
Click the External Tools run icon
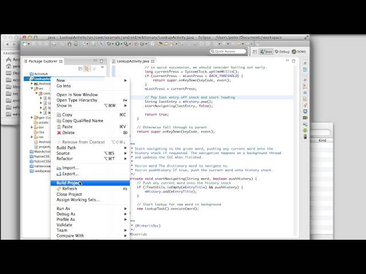pyautogui.click(x=126, y=43)
